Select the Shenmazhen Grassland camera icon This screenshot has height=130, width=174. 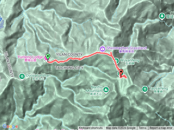(x=102, y=49)
